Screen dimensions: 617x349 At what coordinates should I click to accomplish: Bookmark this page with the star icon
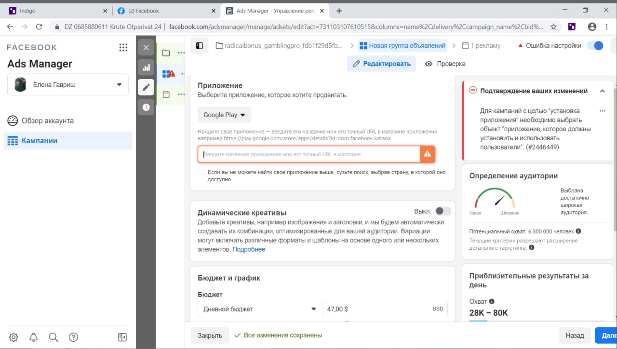click(553, 27)
